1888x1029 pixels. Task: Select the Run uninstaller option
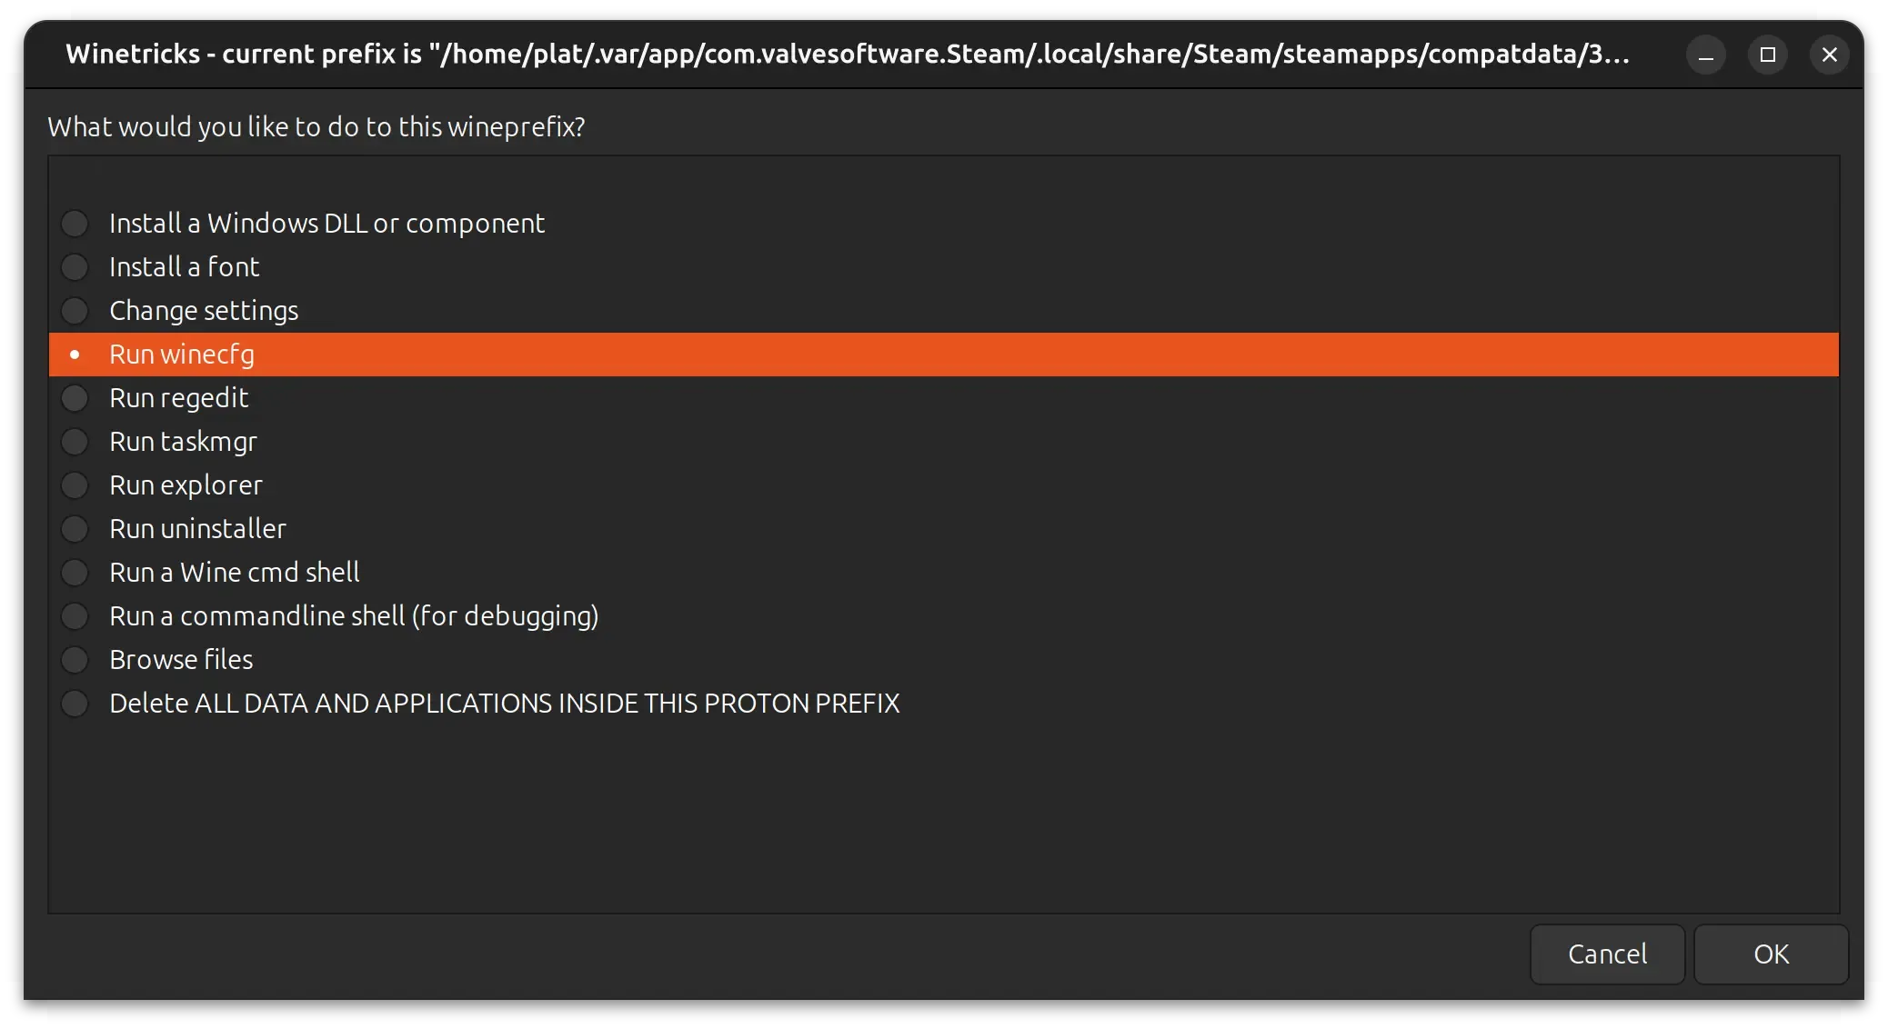pos(75,529)
